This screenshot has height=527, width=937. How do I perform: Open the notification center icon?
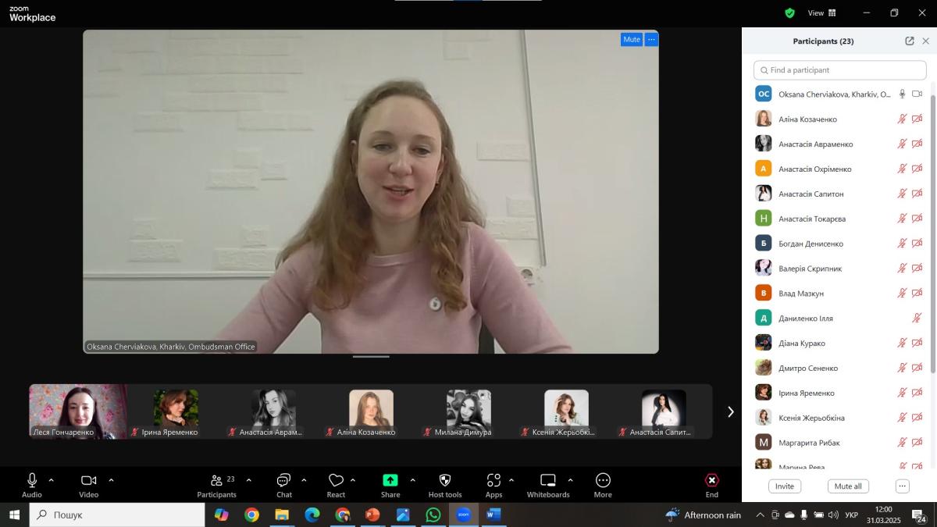coord(921,515)
